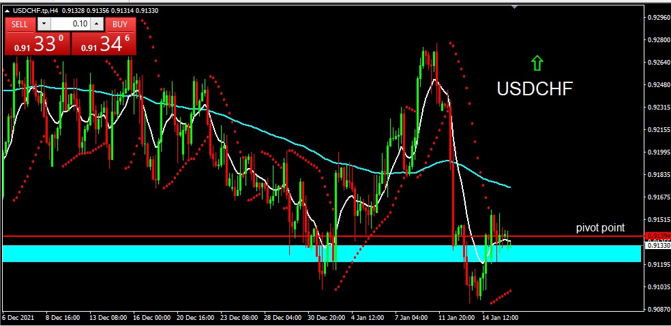Click the 0.92960 price axis label
671x326 pixels.
pyautogui.click(x=658, y=18)
